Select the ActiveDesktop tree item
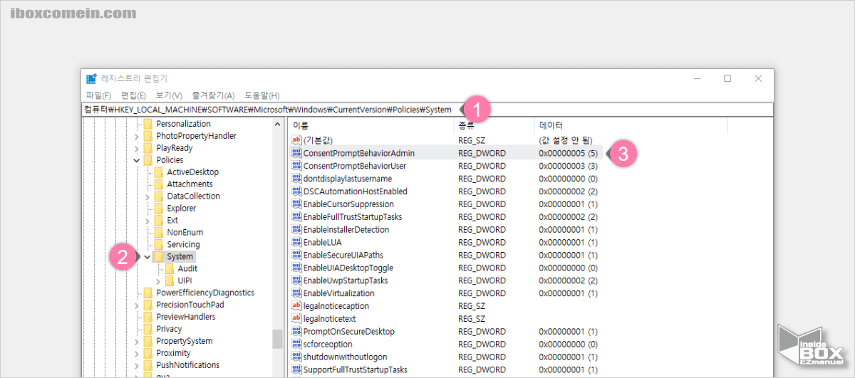855x378 pixels. click(x=192, y=172)
